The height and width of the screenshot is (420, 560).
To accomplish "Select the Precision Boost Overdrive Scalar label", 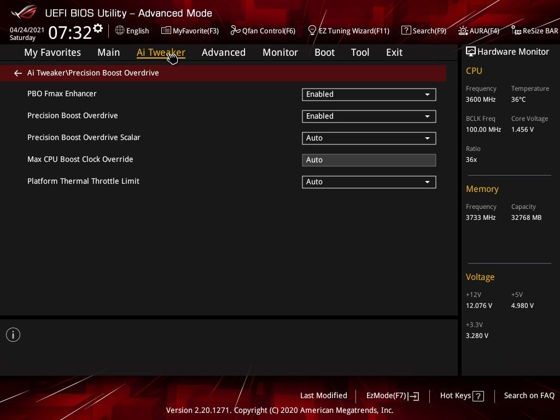I will pos(84,137).
